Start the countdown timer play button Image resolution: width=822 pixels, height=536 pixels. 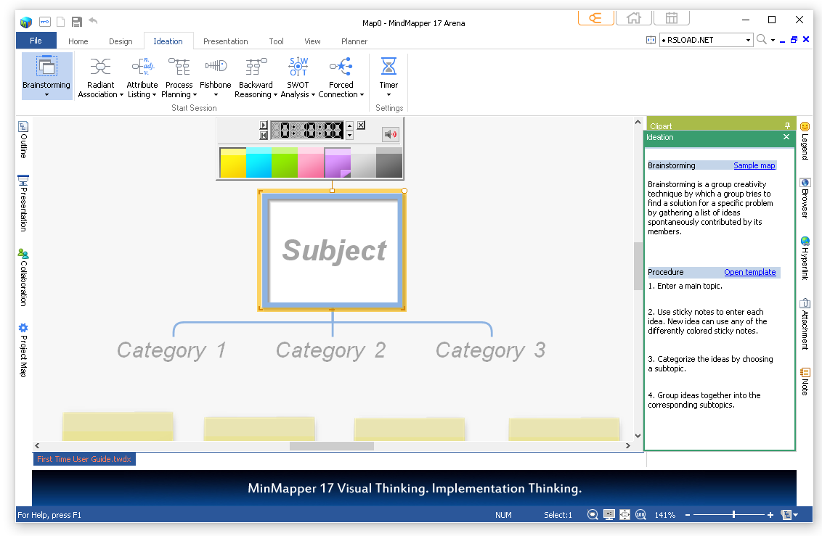[264, 125]
